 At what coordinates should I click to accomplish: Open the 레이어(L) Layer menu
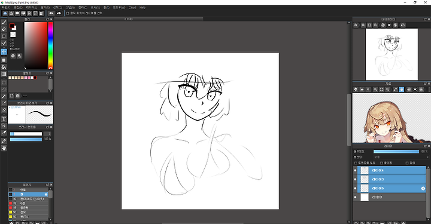pos(31,8)
